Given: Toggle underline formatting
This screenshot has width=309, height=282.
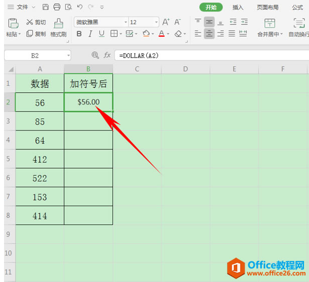Looking at the screenshot, I should tap(101, 34).
